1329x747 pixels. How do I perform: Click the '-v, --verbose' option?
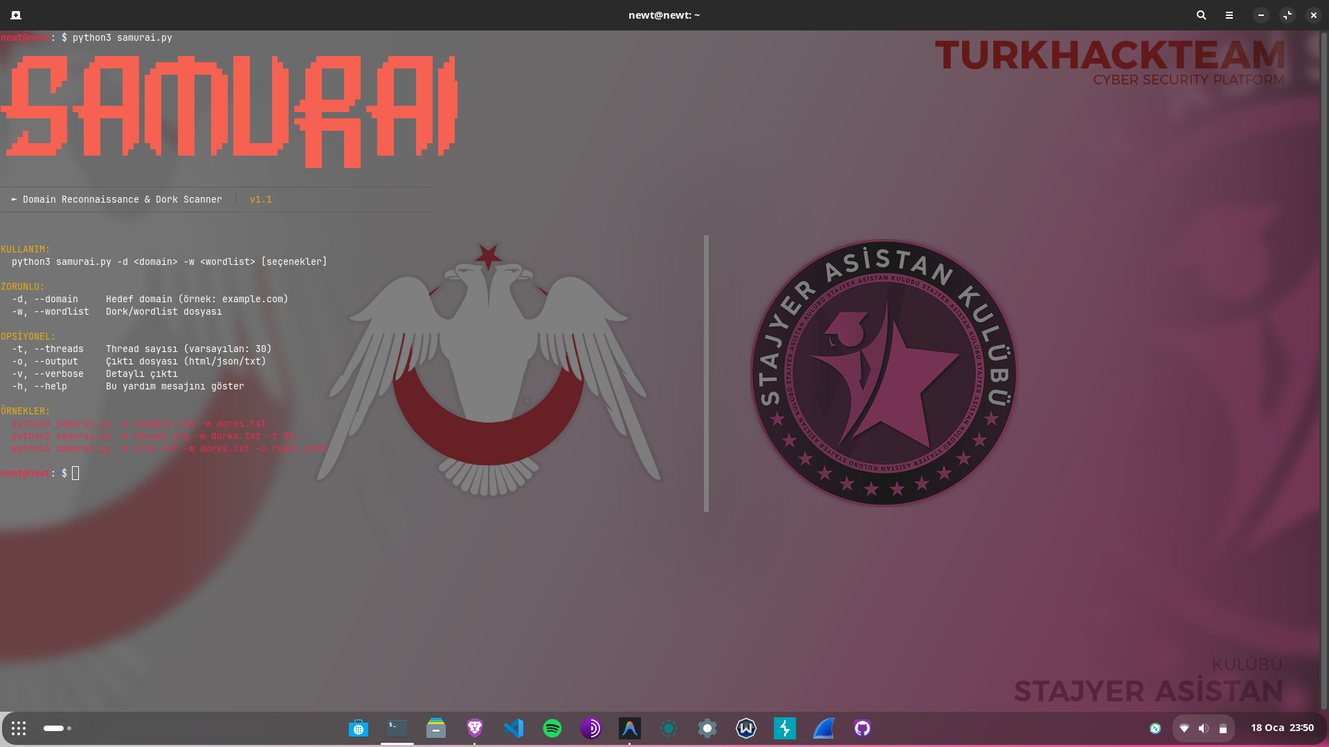tap(48, 374)
